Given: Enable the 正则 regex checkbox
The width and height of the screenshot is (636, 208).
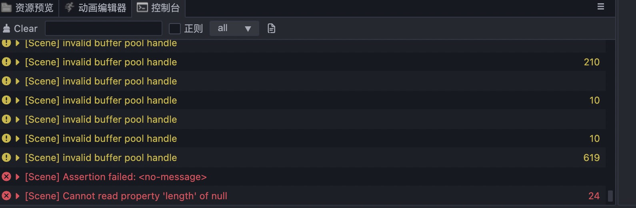Looking at the screenshot, I should 175,29.
